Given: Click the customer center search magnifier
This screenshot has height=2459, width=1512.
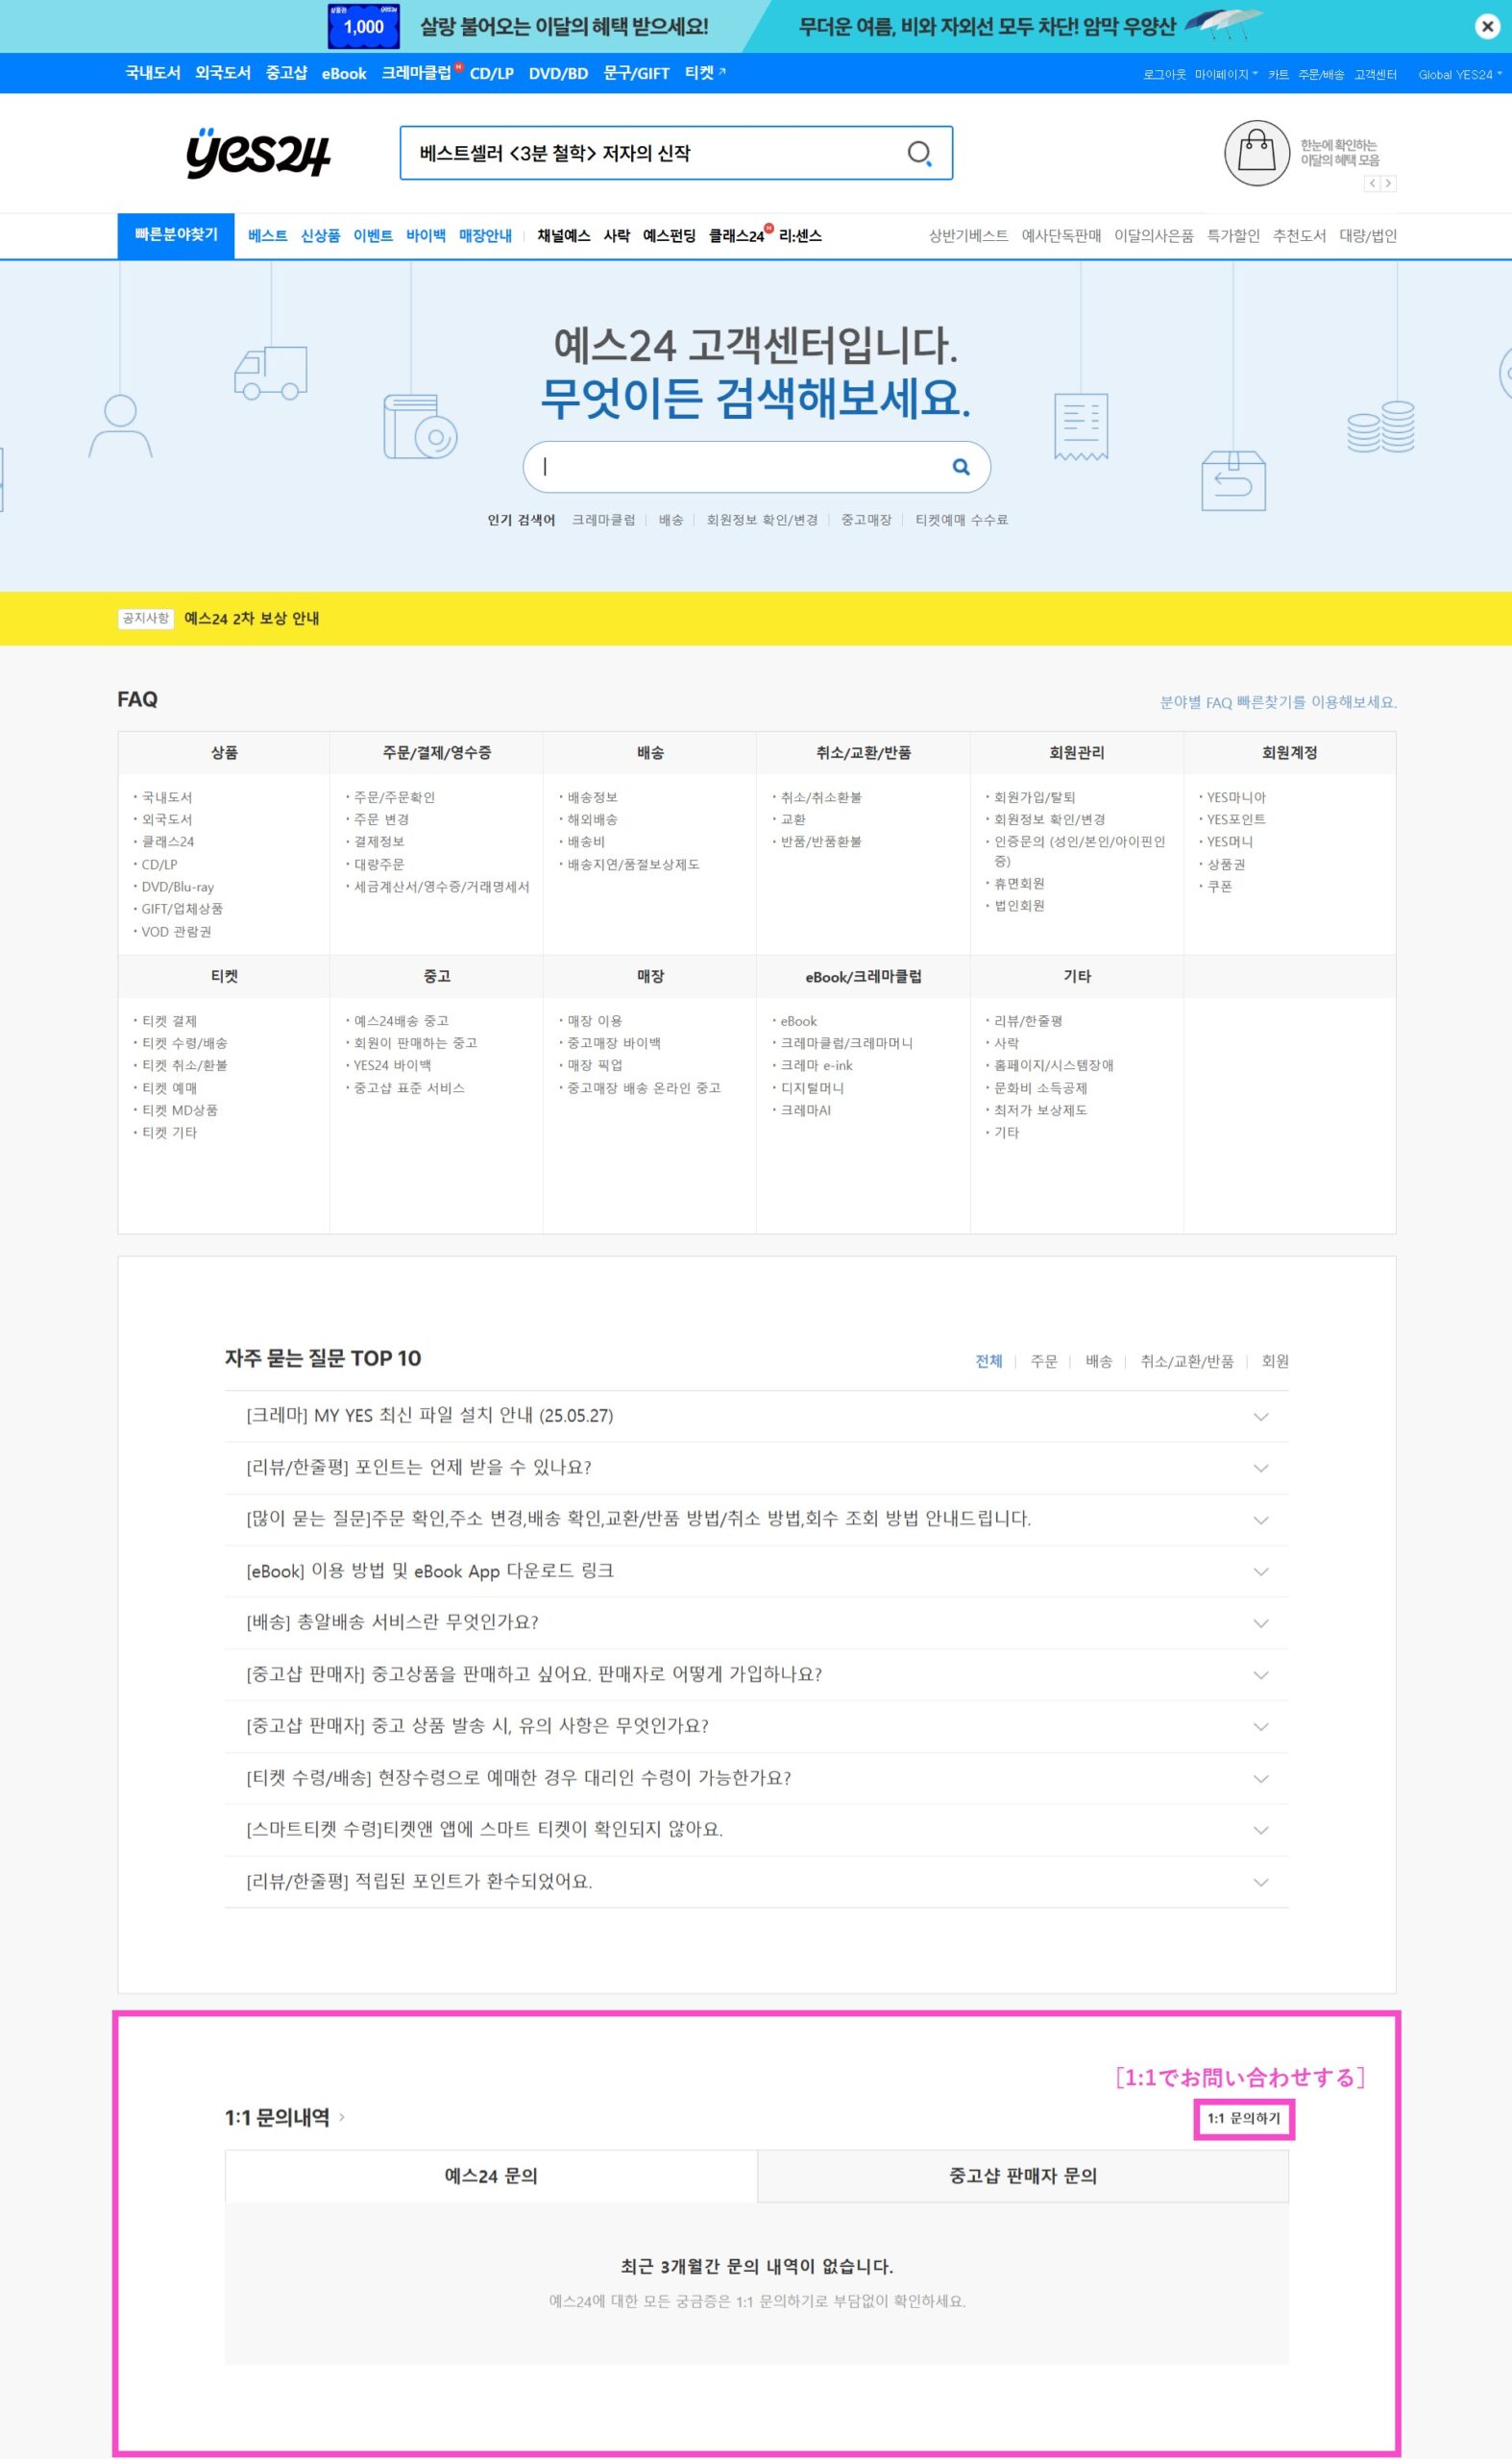Looking at the screenshot, I should point(961,467).
